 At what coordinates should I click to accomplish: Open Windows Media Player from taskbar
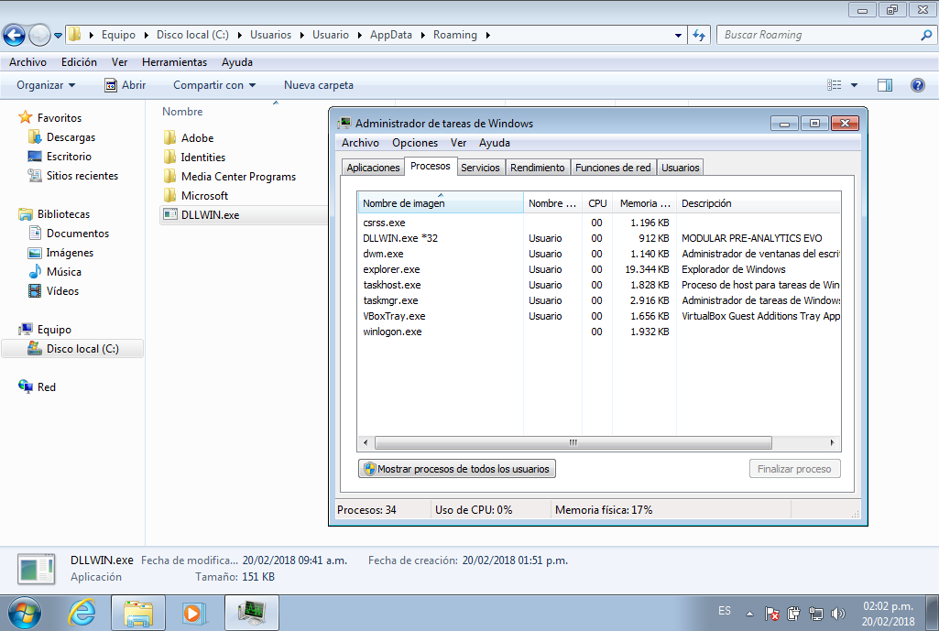click(x=192, y=613)
